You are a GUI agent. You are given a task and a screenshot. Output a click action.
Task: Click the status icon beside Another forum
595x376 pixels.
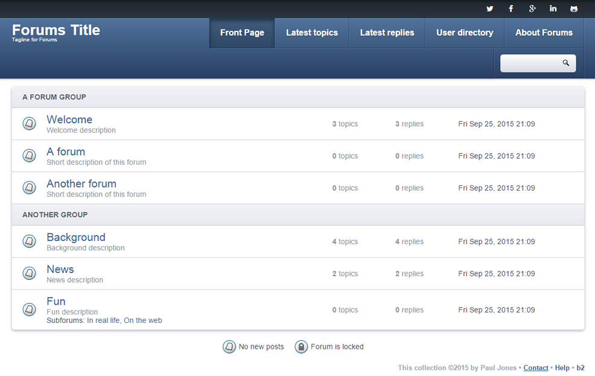coord(29,188)
